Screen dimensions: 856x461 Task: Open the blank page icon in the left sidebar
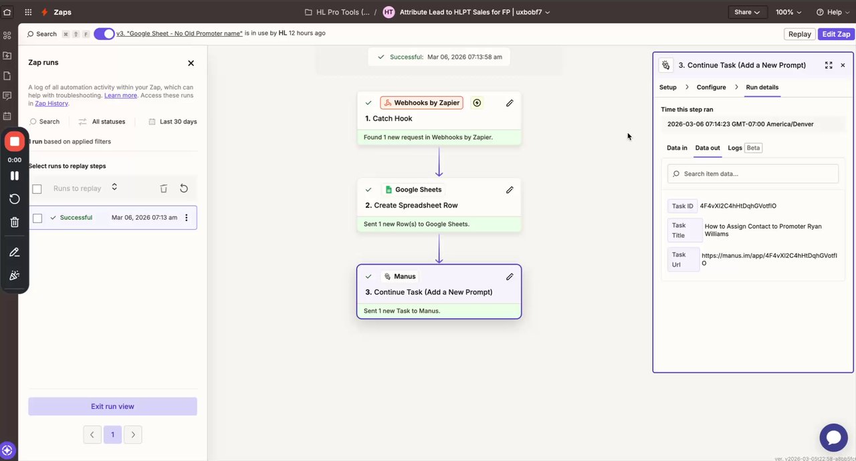(x=7, y=75)
